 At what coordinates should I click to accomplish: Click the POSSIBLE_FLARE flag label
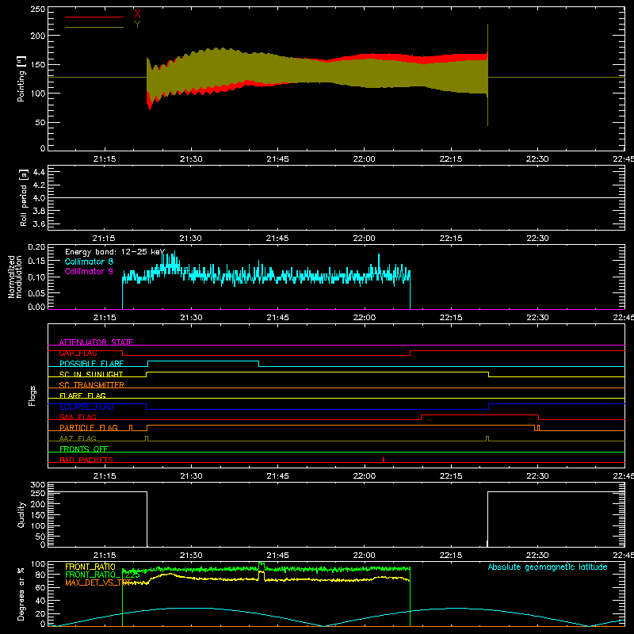91,364
